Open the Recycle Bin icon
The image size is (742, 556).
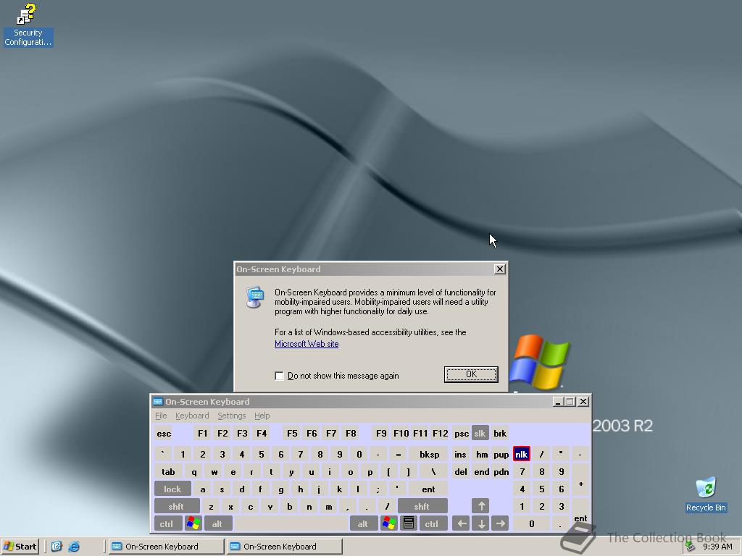[706, 494]
